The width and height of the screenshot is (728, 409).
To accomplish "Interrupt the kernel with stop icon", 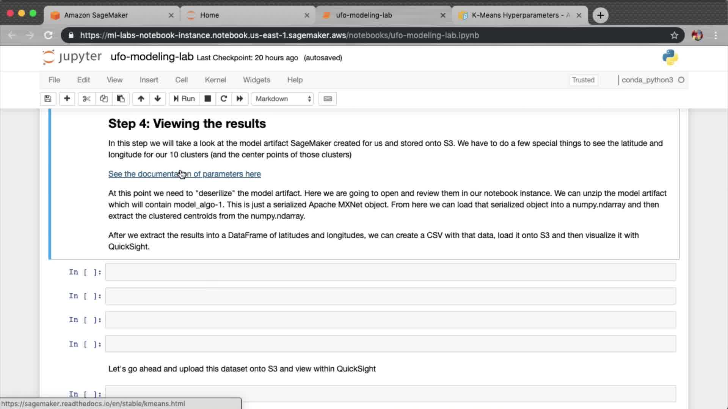I will (207, 99).
